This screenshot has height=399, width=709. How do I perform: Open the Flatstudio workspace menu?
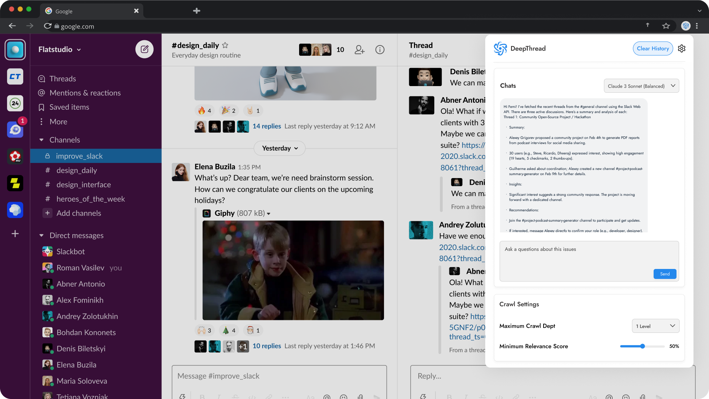click(x=59, y=49)
